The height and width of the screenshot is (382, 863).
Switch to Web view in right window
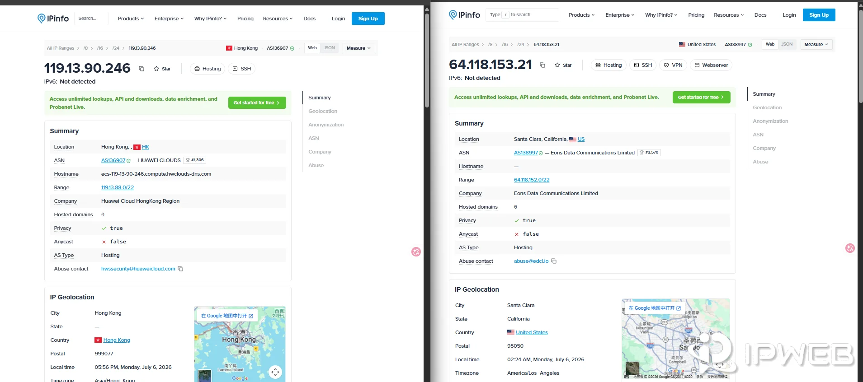770,44
